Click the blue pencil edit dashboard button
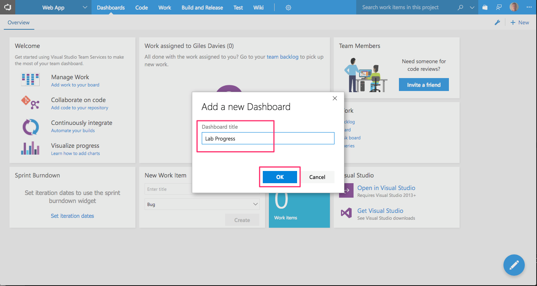 point(514,265)
